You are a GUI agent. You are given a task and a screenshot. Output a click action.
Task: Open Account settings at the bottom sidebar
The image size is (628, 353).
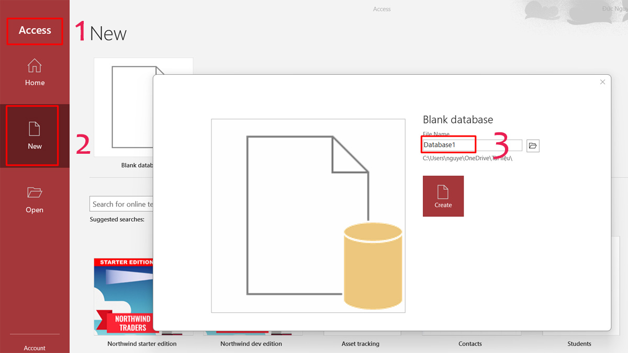[35, 347]
